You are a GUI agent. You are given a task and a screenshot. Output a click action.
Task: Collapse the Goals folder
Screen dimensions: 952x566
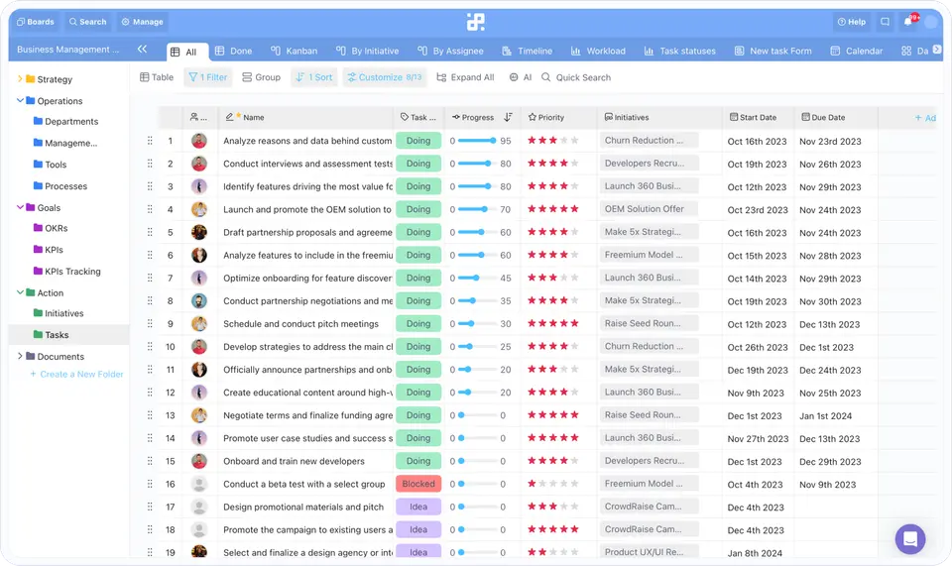[20, 207]
